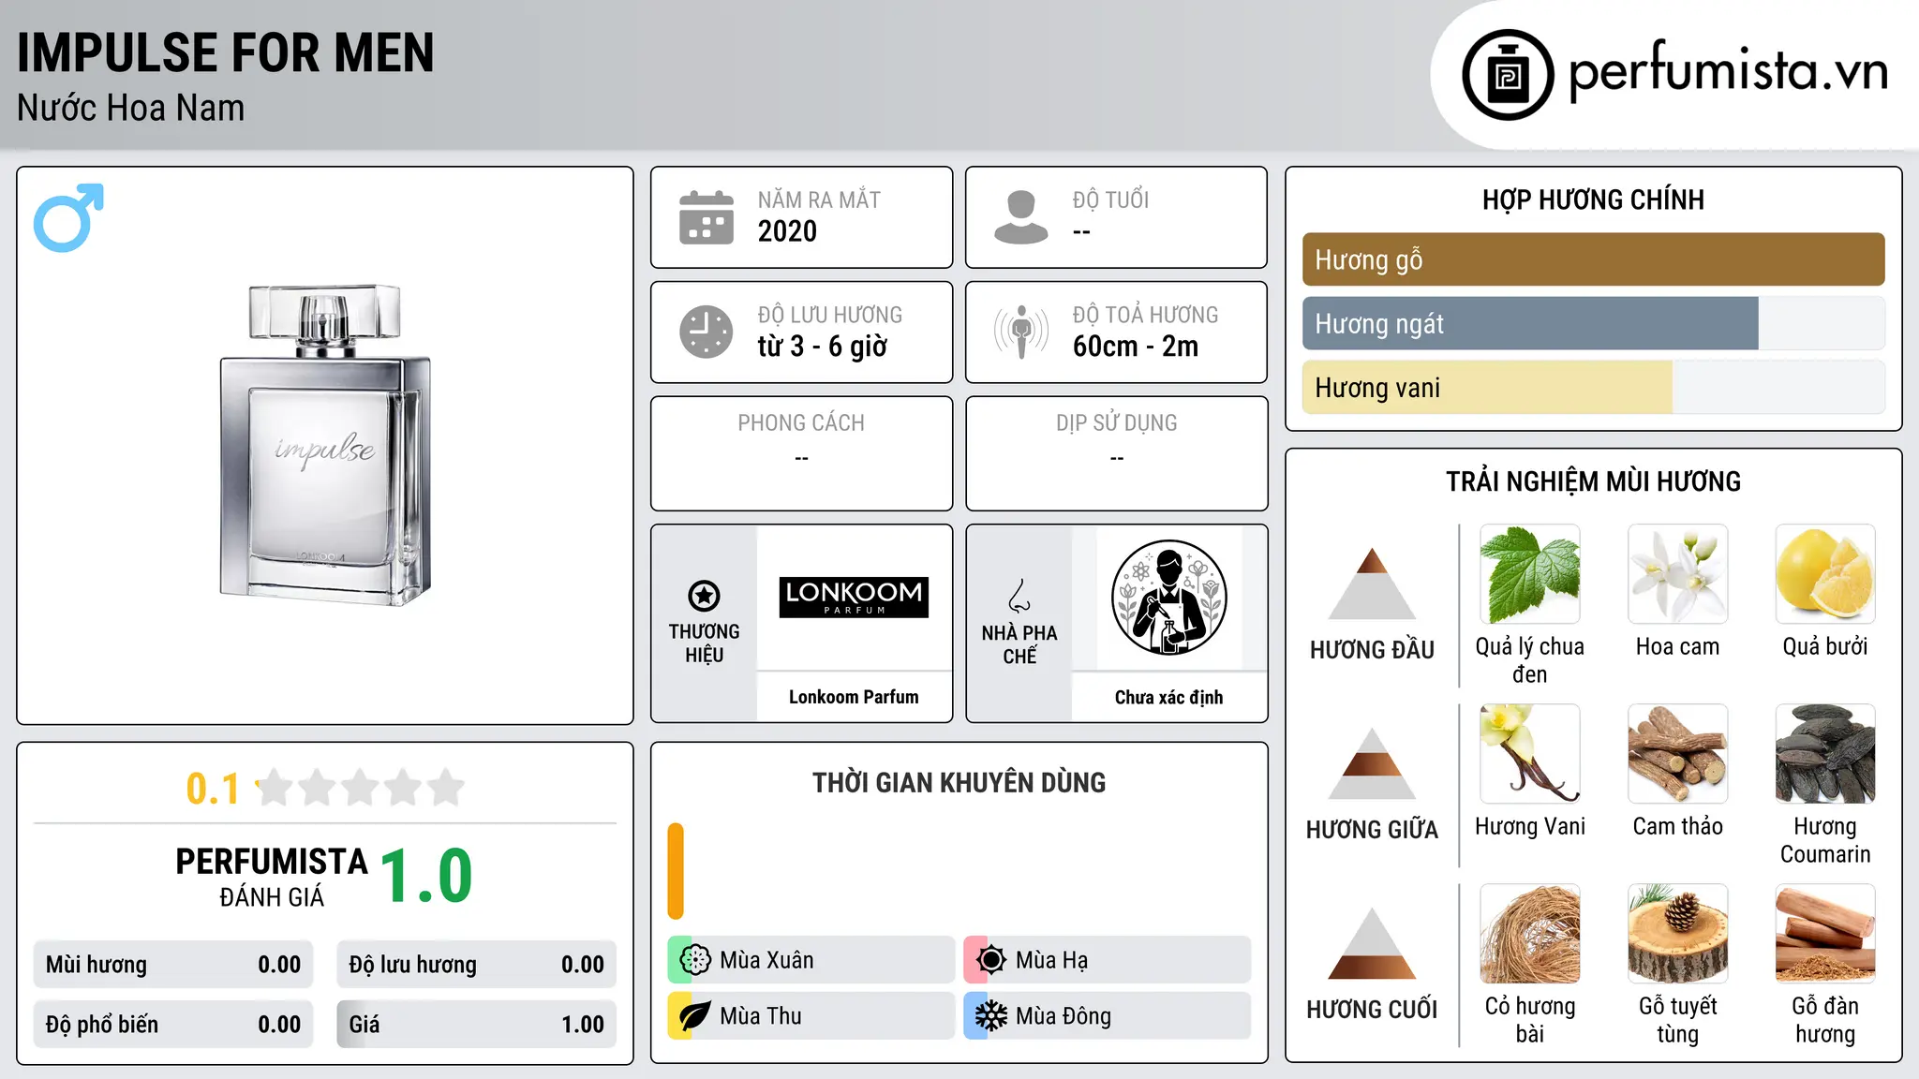The width and height of the screenshot is (1919, 1079).
Task: Select the Gỗ đàn hương note image
Action: 1825,934
